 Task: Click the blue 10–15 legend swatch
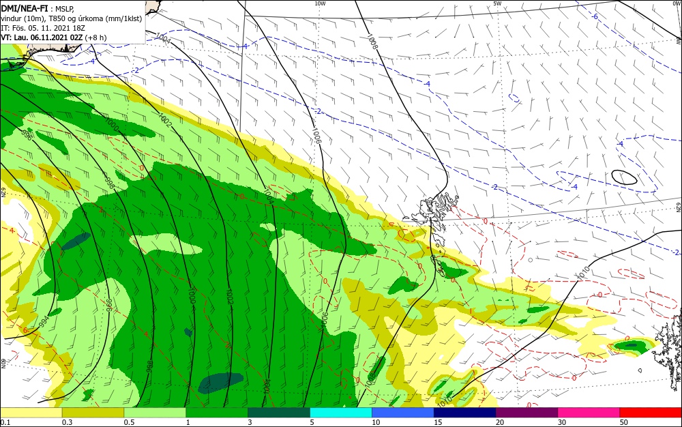403,413
